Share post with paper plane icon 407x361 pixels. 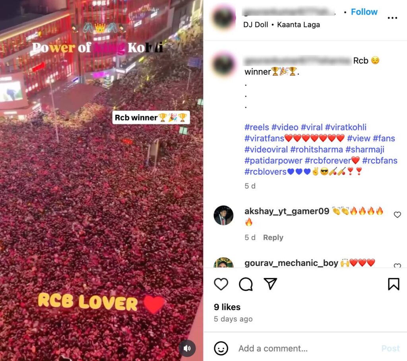[x=270, y=283]
